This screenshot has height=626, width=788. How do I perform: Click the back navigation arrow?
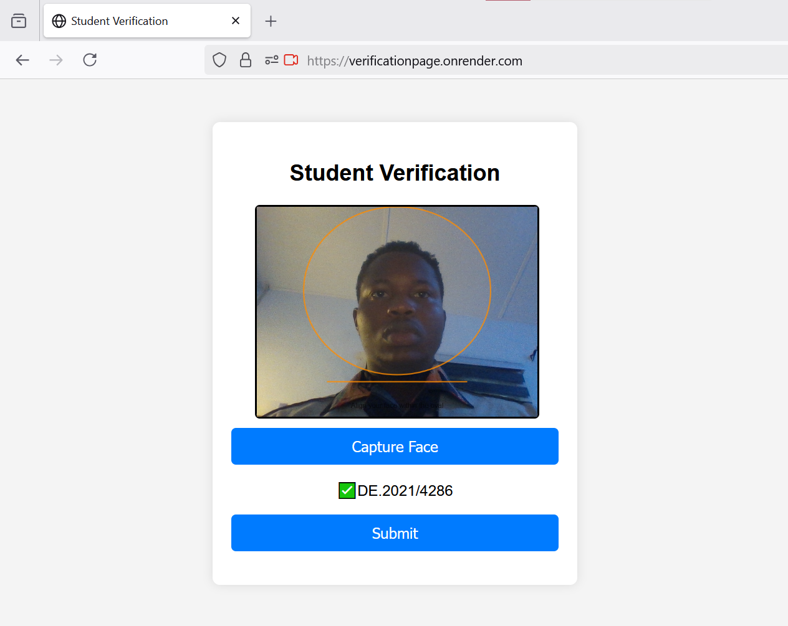point(22,60)
